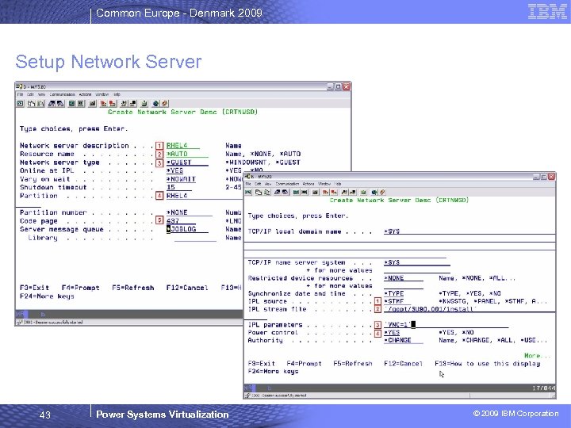Start macro Record icon in left window toolbar
The image size is (571, 428).
pyautogui.click(x=103, y=103)
